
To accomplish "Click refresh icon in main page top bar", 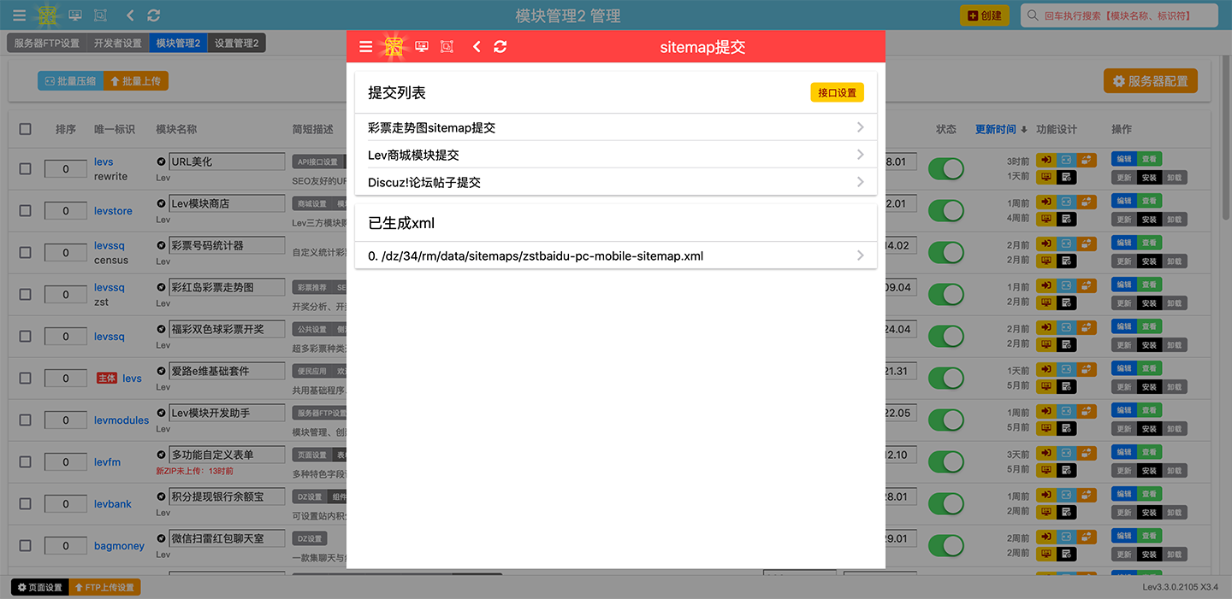I will (x=154, y=15).
